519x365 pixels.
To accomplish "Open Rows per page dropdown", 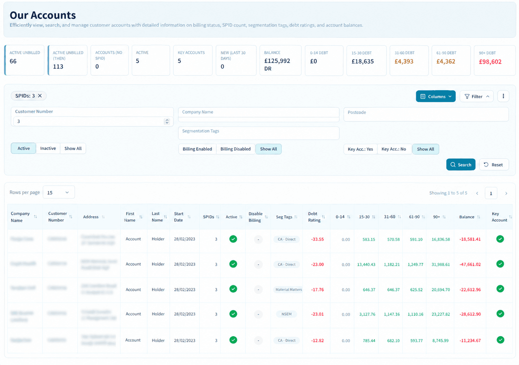I will point(59,193).
